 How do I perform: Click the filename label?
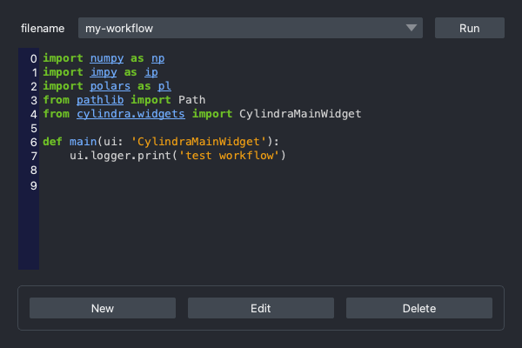tap(43, 29)
